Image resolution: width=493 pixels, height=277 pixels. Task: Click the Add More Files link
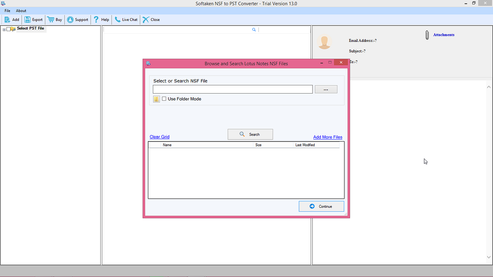[x=327, y=137]
